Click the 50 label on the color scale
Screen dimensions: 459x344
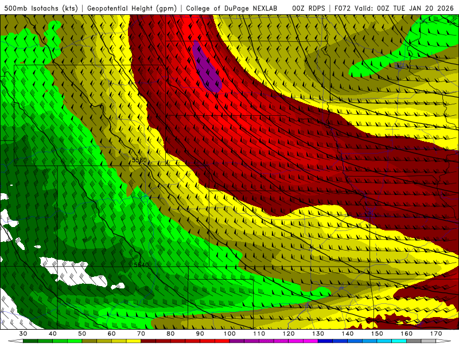[x=82, y=334]
